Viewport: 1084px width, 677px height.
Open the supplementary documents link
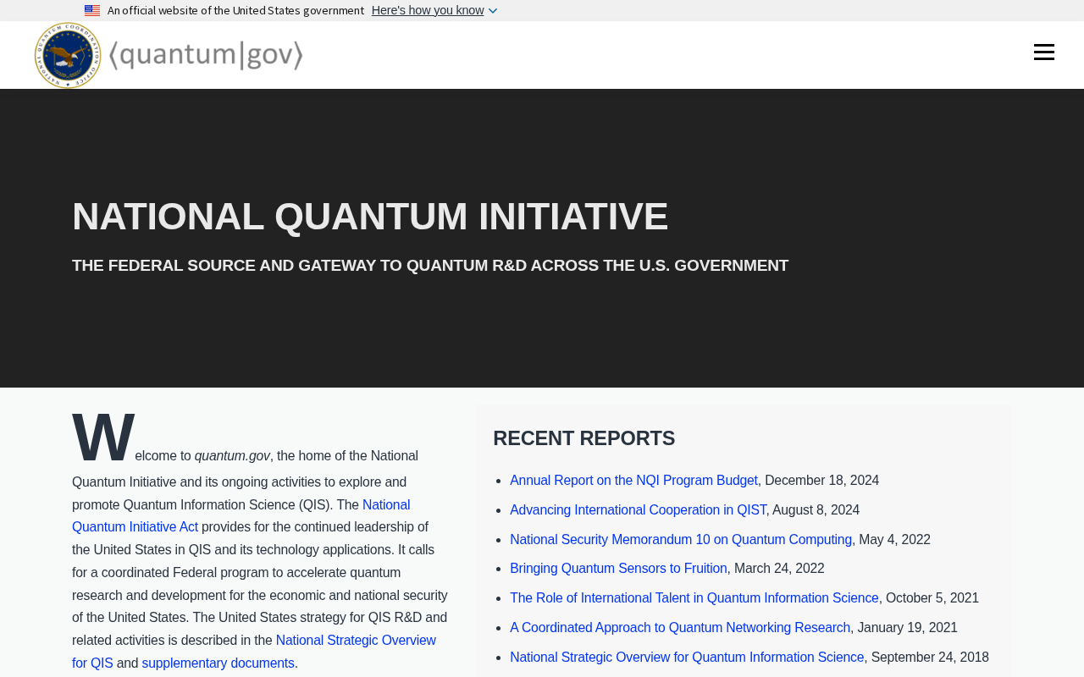coord(218,663)
